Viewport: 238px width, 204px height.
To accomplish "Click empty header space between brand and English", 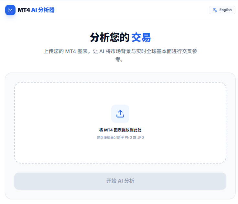I will (x=129, y=10).
